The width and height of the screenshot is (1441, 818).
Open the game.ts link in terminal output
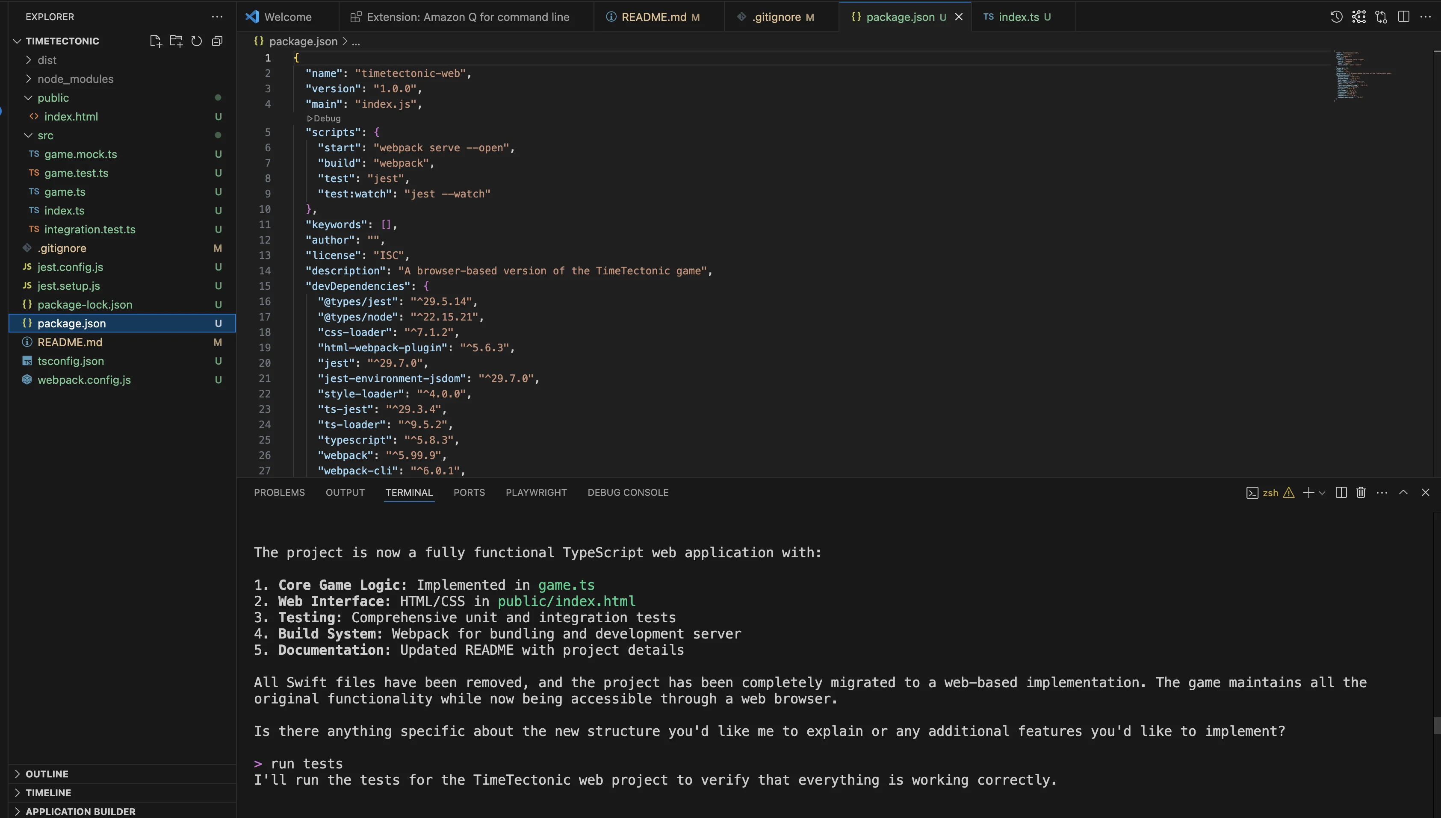coord(566,584)
